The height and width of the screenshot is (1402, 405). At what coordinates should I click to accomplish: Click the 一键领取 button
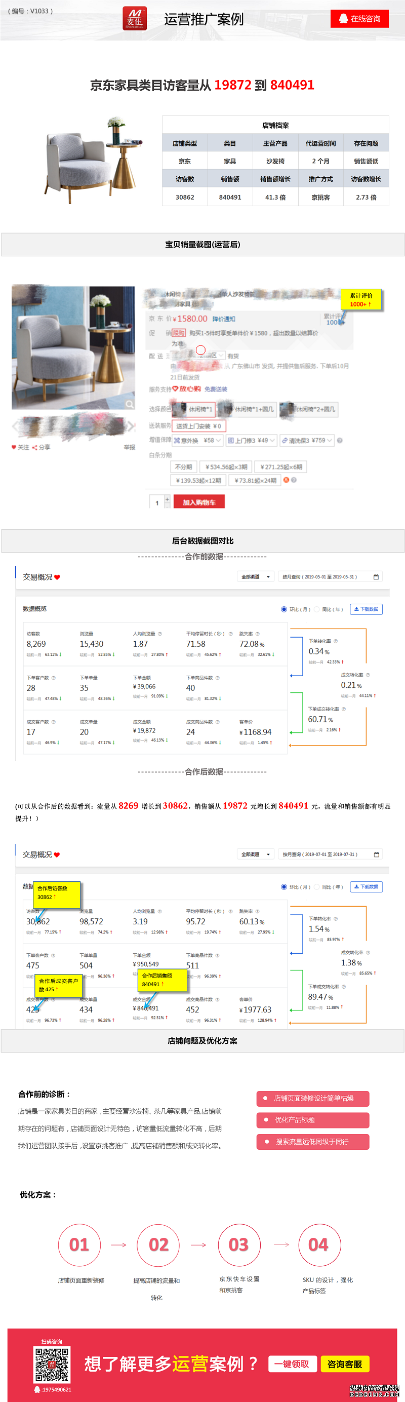[292, 1364]
